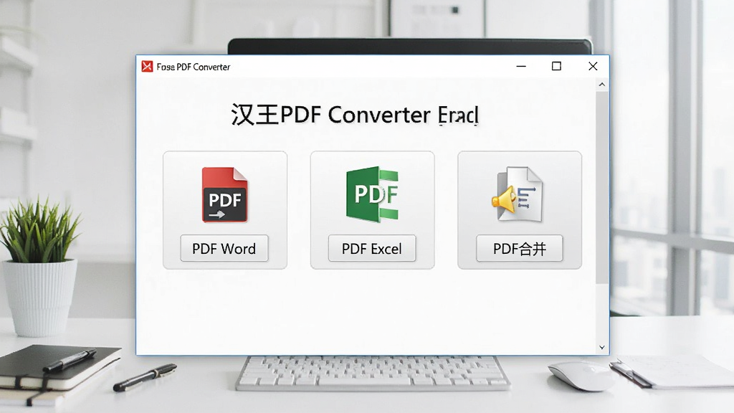
Task: Click the vertical scrollbar thumb
Action: 602,187
